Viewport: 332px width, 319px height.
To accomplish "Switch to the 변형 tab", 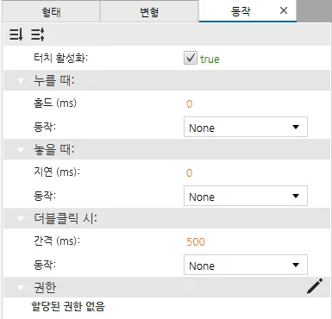I will 149,12.
